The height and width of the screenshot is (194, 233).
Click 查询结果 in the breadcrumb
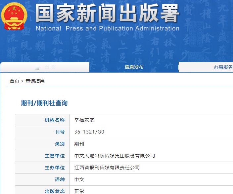click(x=35, y=81)
